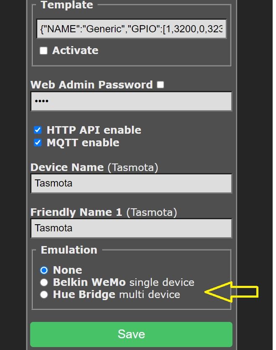Disable the MQTT enable checkbox
This screenshot has height=350, width=276.
[x=38, y=143]
